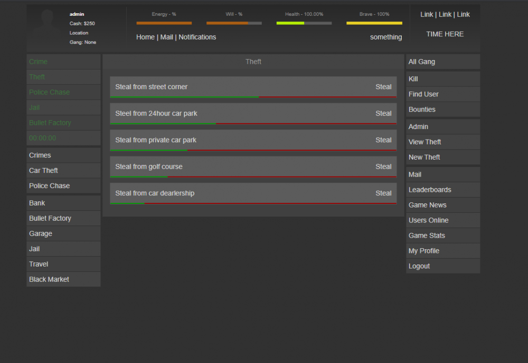Open the Travel page

[39, 264]
